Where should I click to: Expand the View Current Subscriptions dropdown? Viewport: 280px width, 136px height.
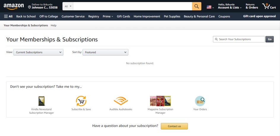tap(38, 52)
